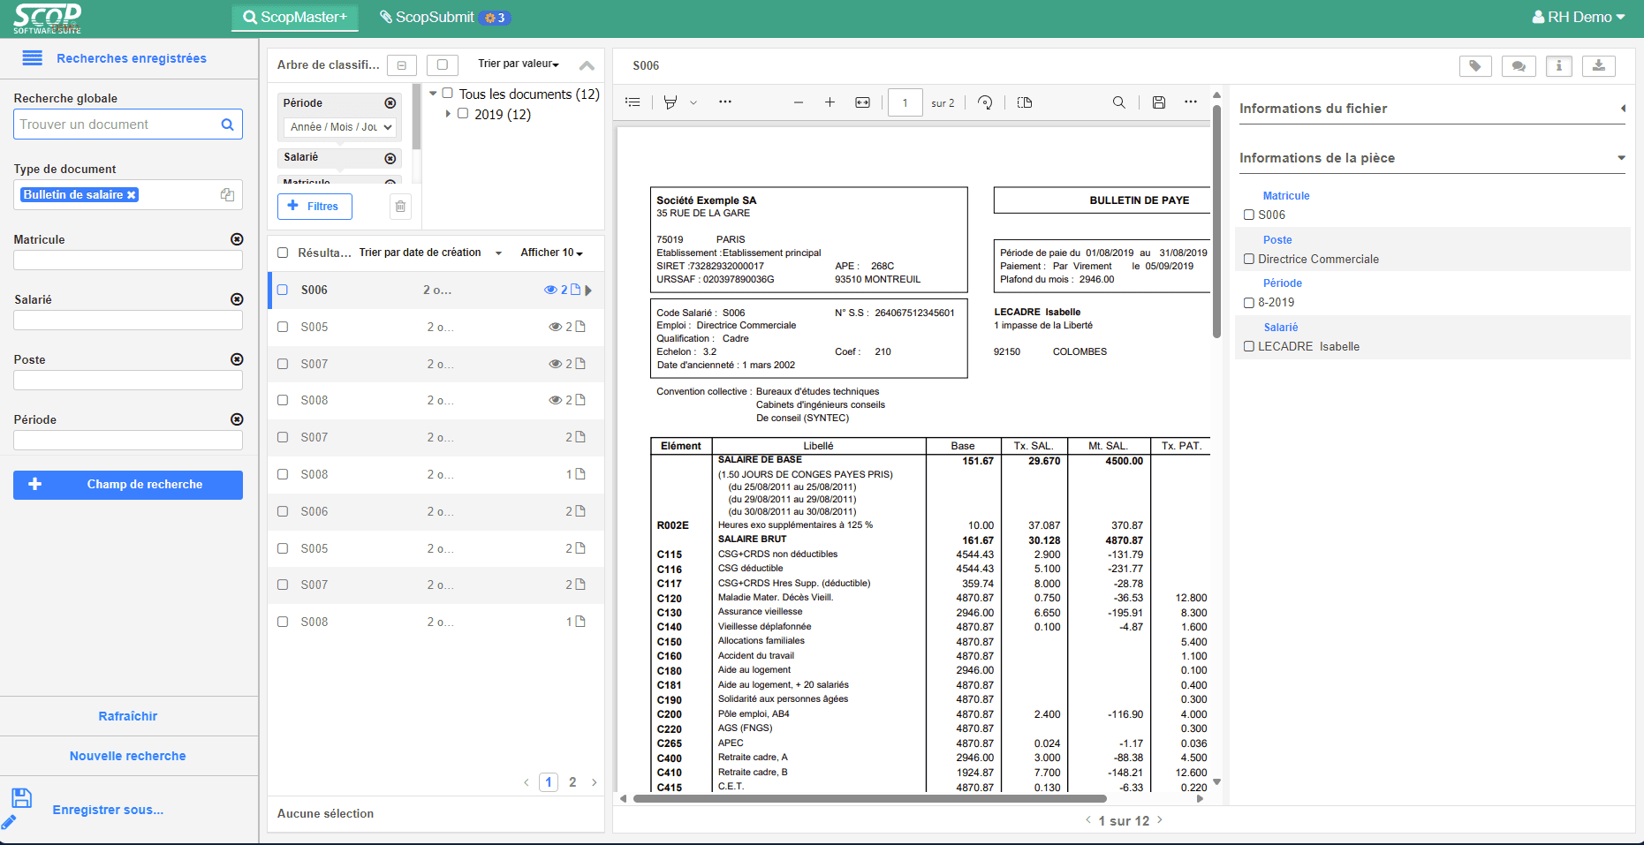Switch to ScopMaster+ tab
This screenshot has height=845, width=1644.
click(x=295, y=17)
